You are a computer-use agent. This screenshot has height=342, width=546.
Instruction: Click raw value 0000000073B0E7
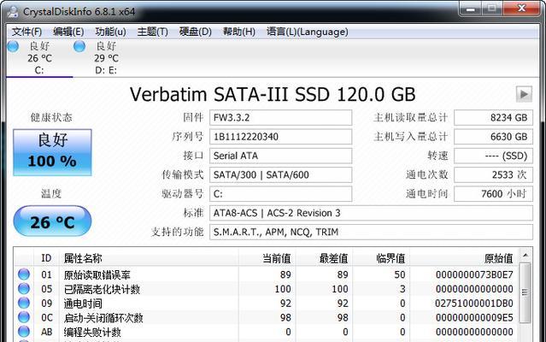(474, 274)
